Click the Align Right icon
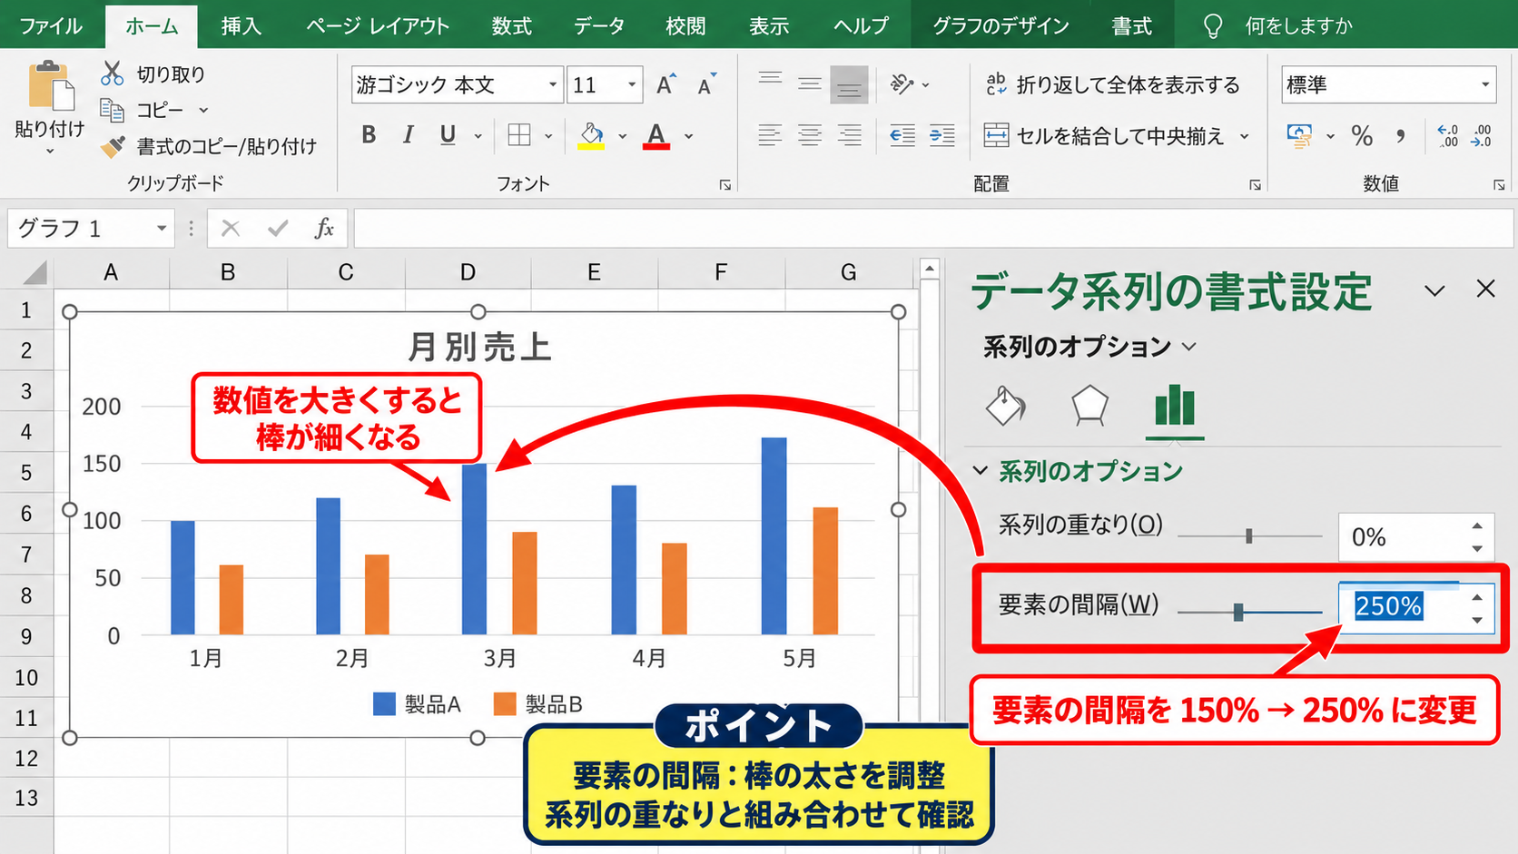This screenshot has width=1518, height=854. click(x=849, y=136)
